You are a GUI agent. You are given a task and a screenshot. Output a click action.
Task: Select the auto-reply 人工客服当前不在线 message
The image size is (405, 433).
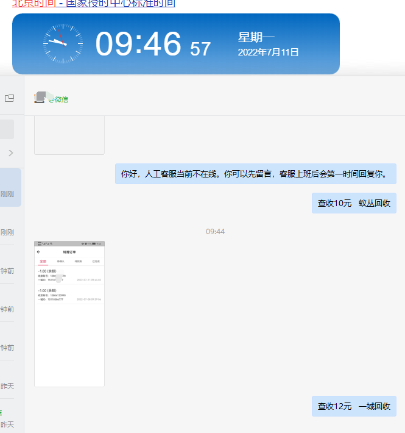click(x=255, y=174)
